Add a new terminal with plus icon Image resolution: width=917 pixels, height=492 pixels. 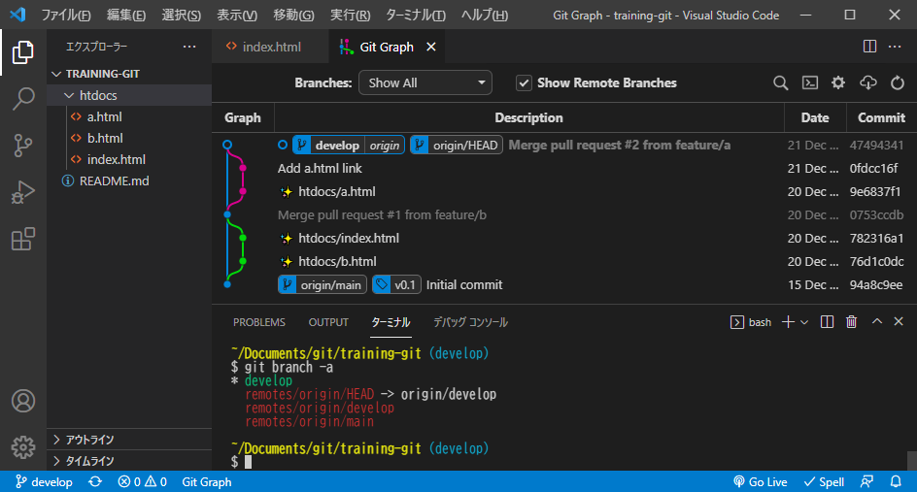(788, 322)
